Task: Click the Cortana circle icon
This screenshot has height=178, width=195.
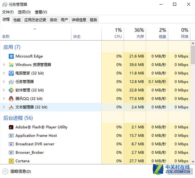Action: [11, 161]
